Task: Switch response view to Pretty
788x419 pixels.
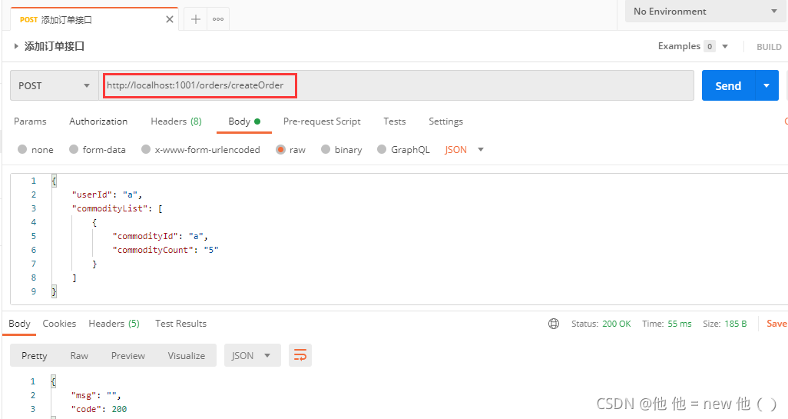Action: pyautogui.click(x=34, y=356)
